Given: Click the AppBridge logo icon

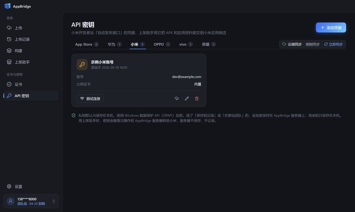Looking at the screenshot, I should [x=7, y=6].
